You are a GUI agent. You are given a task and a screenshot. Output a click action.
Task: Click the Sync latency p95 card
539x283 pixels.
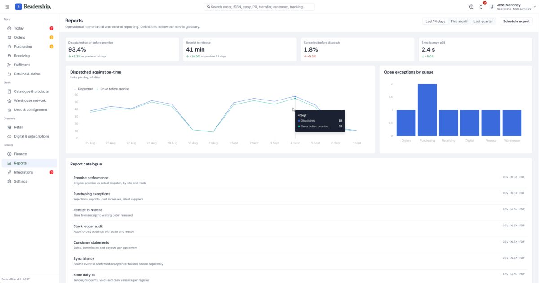click(475, 49)
